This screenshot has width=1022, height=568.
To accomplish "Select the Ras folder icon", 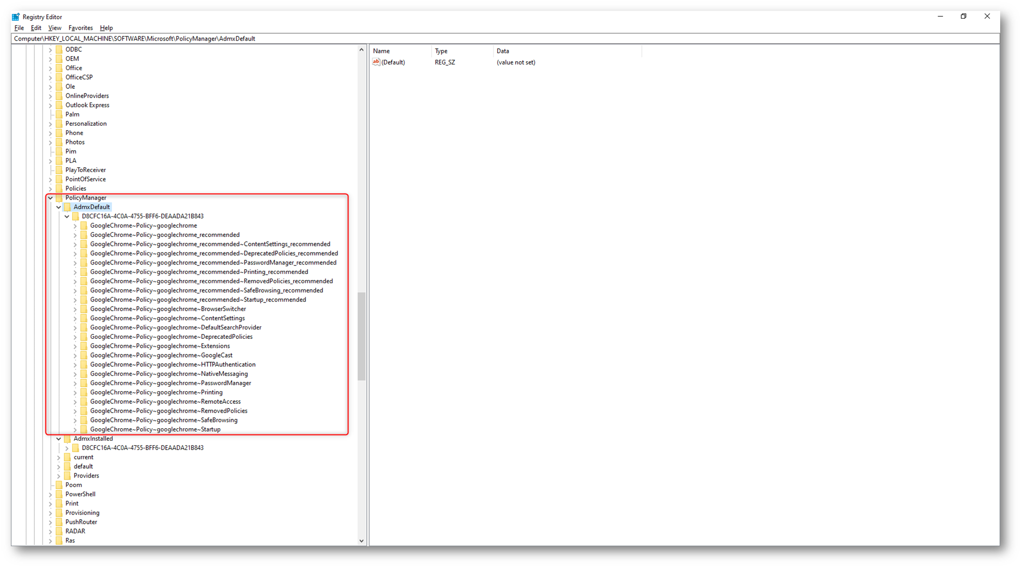I will pyautogui.click(x=59, y=540).
